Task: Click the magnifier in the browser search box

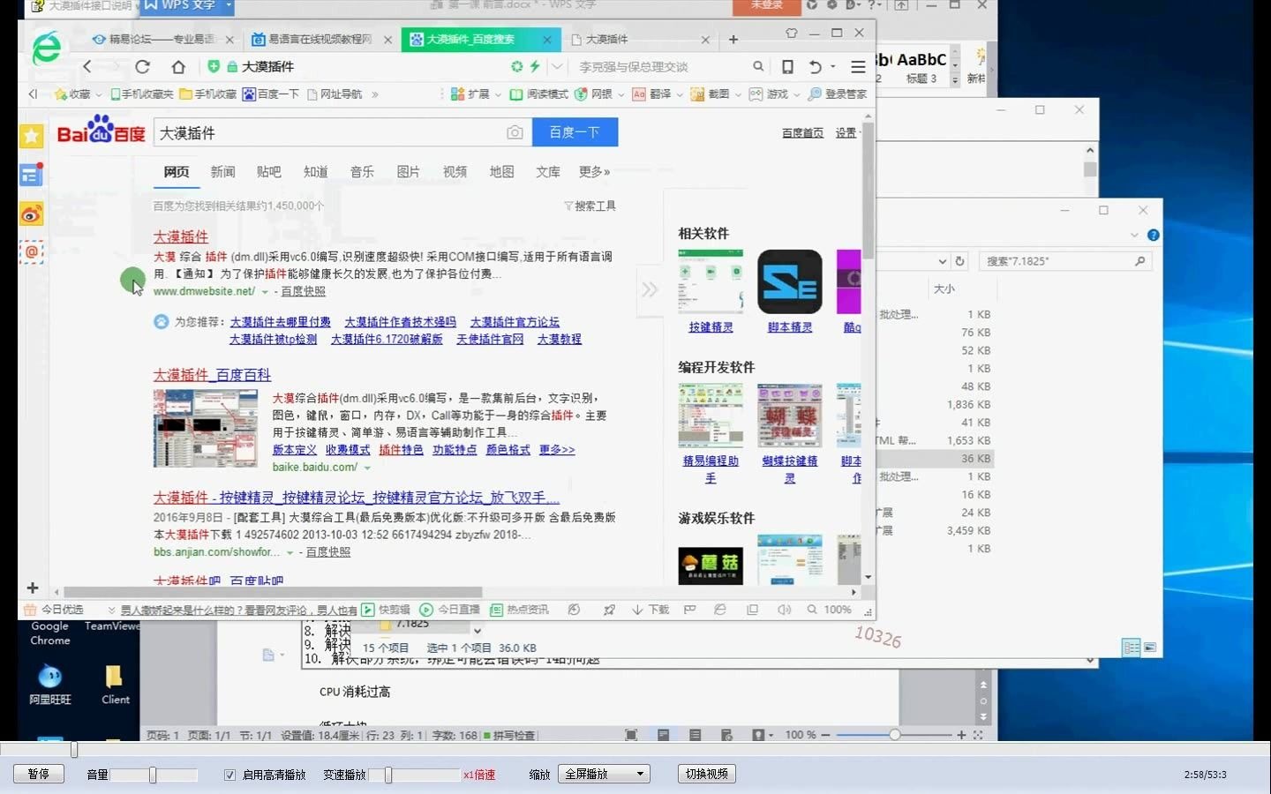Action: pyautogui.click(x=758, y=66)
